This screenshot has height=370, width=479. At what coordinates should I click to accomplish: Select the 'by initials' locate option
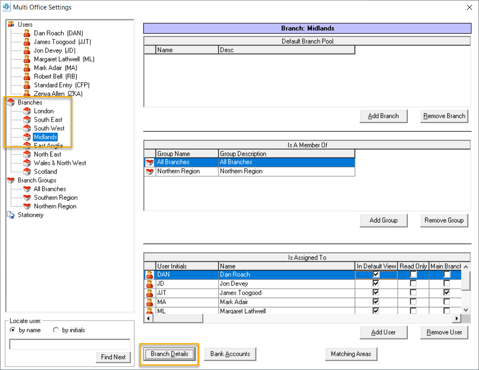coord(55,330)
